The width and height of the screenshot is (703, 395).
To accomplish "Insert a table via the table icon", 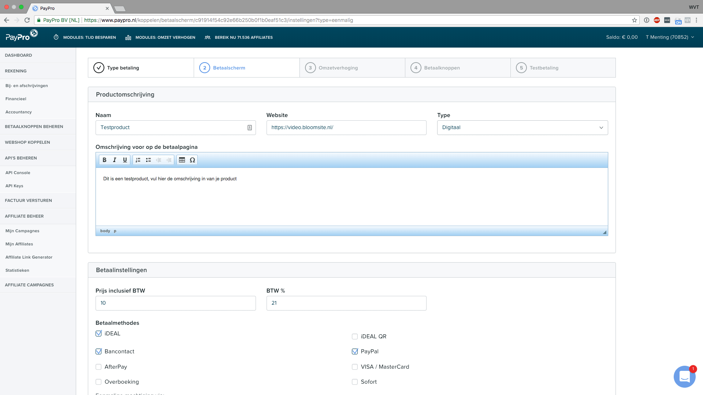I will pos(182,160).
